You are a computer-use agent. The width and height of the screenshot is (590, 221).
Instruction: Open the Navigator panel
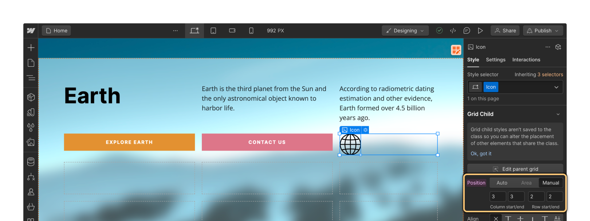pyautogui.click(x=31, y=78)
